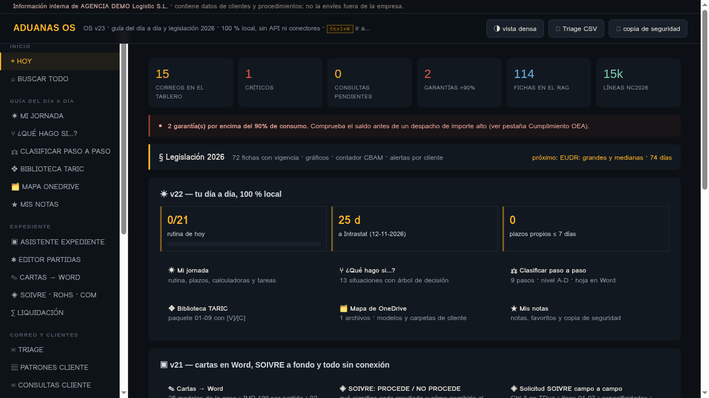Open PATRONES CLIENTE in sidebar
The height and width of the screenshot is (398, 709).
(60, 368)
